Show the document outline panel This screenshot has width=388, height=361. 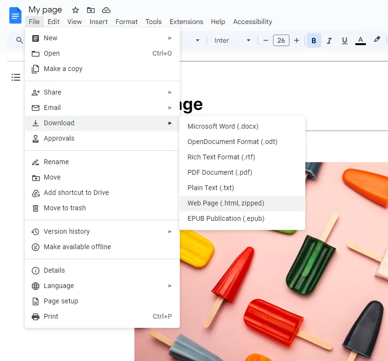click(x=16, y=77)
